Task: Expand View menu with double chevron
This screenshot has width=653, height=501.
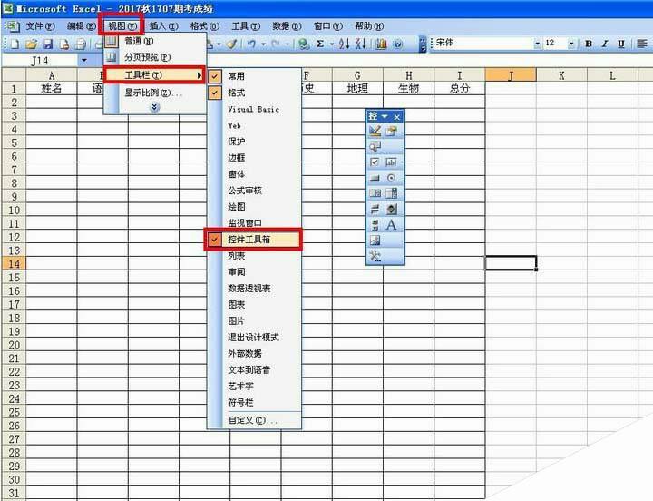Action: click(154, 107)
